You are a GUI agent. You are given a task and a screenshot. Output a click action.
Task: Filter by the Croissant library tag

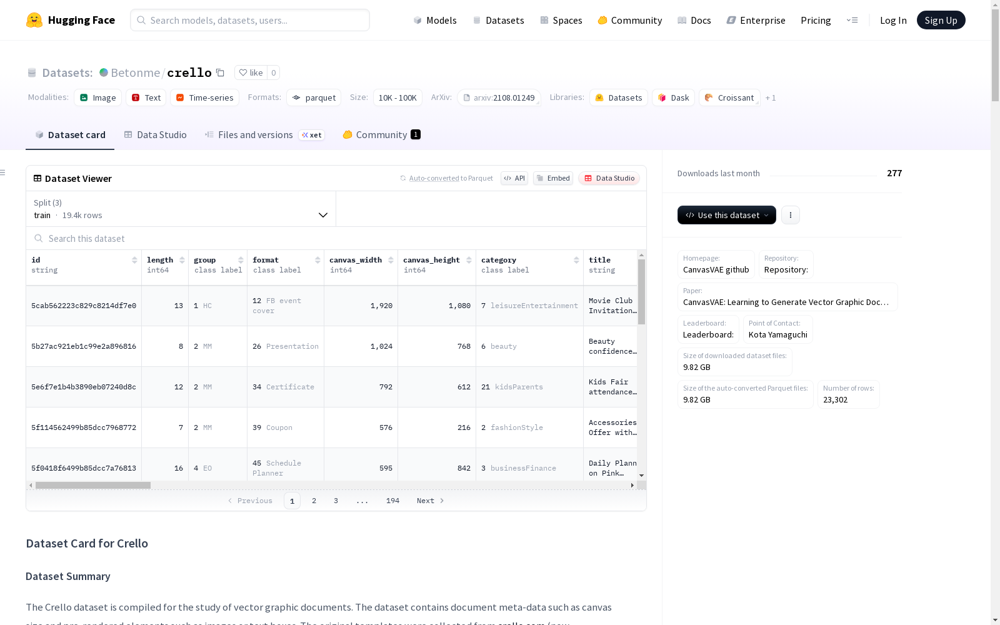point(729,97)
